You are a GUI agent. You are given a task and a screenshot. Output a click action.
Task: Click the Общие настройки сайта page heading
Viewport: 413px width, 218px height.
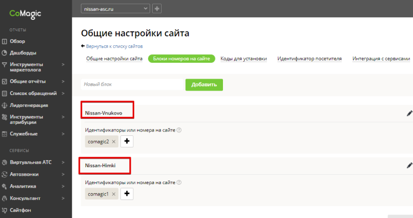[x=135, y=33]
